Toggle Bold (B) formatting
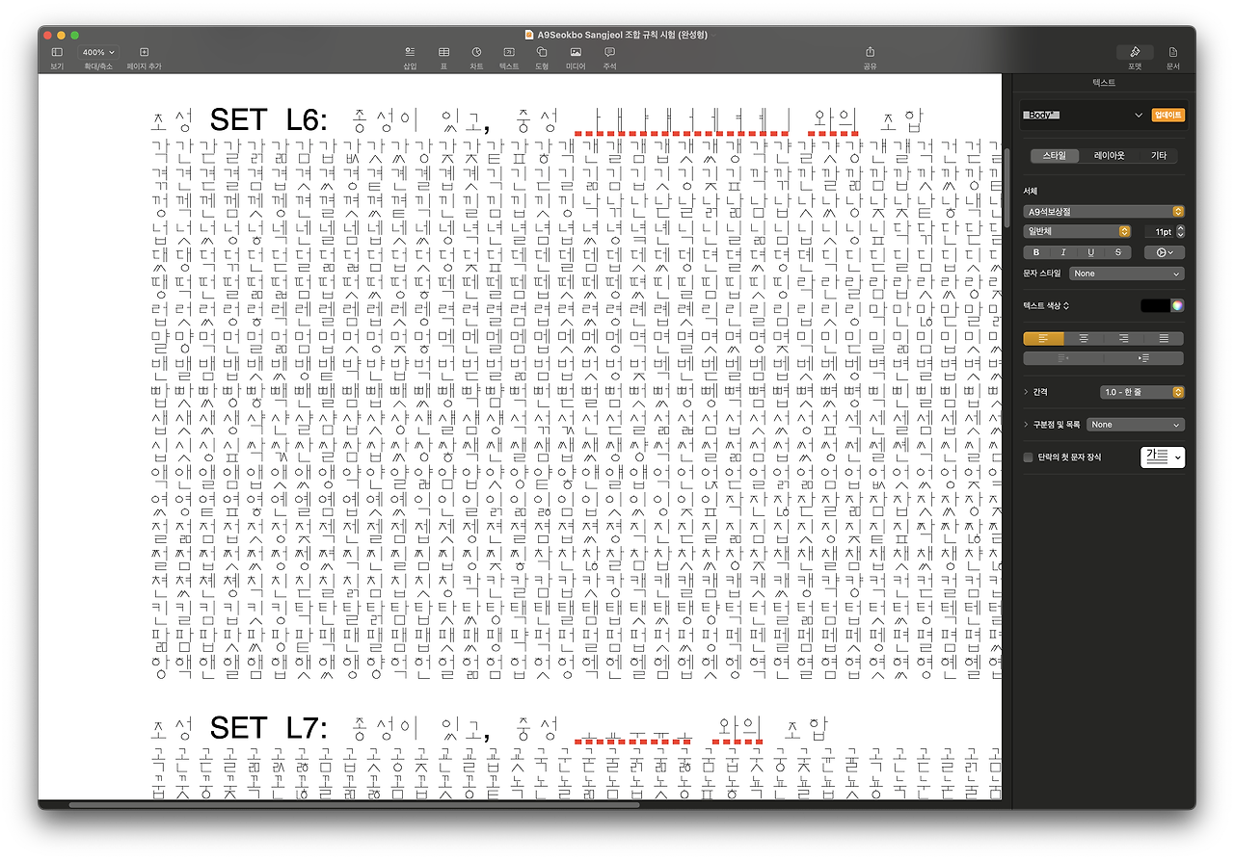Image resolution: width=1234 pixels, height=860 pixels. coord(1036,252)
